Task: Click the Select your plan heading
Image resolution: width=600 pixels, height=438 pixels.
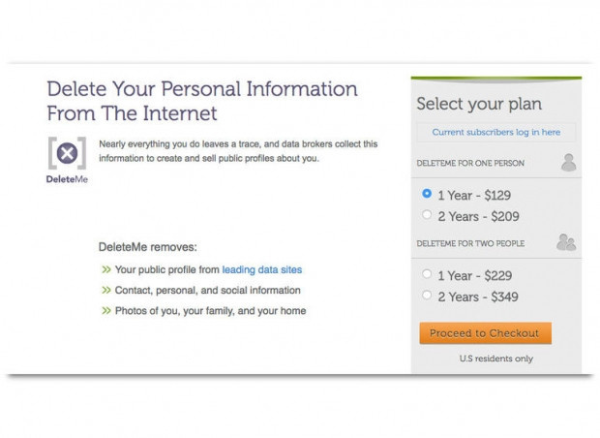Action: point(478,104)
